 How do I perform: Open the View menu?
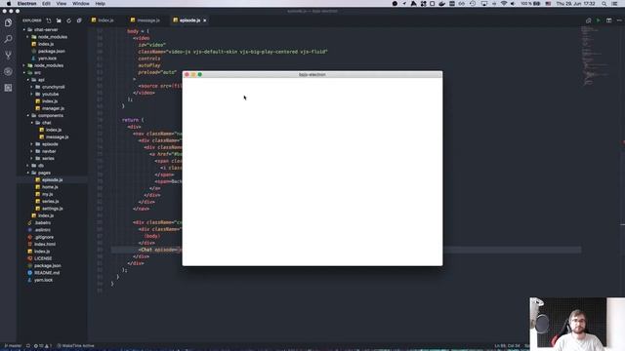61,4
